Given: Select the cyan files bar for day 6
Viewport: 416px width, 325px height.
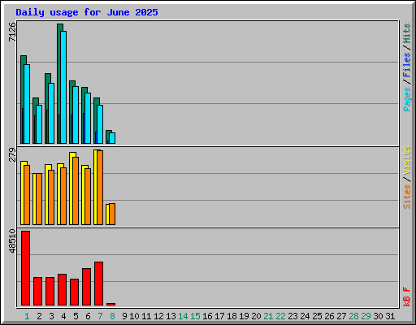Looking at the screenshot, I should tap(88, 118).
